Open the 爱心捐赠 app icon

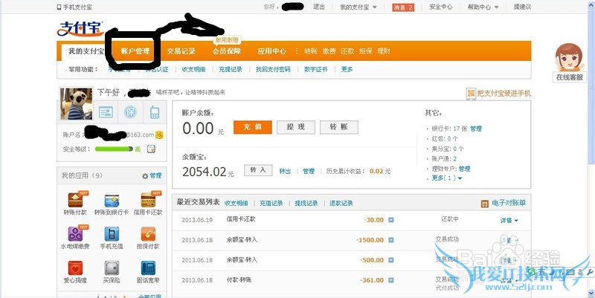coord(75,268)
